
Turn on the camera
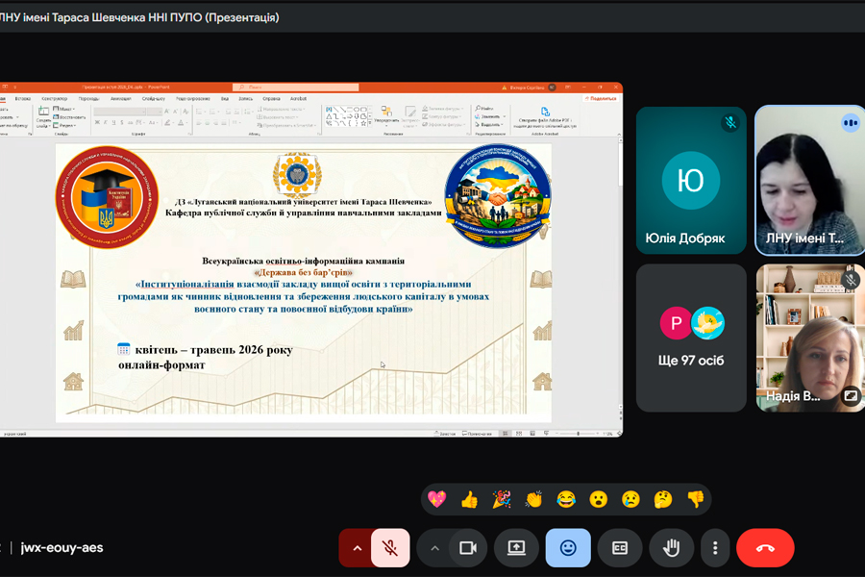click(x=468, y=548)
